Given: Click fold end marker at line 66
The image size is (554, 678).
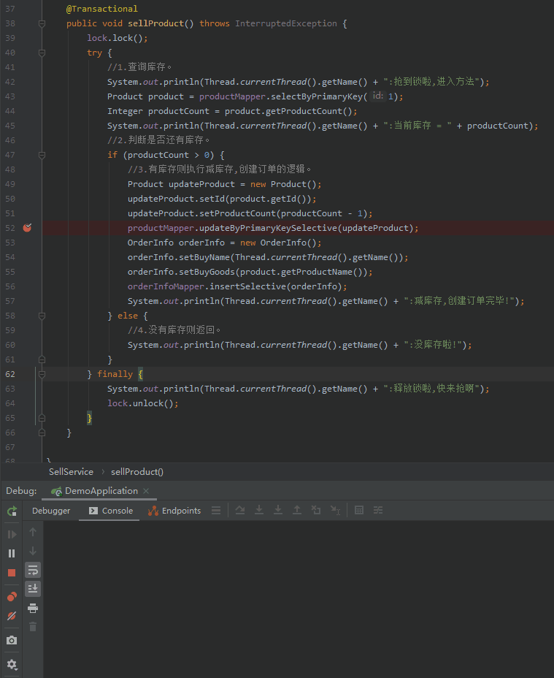Looking at the screenshot, I should point(42,433).
